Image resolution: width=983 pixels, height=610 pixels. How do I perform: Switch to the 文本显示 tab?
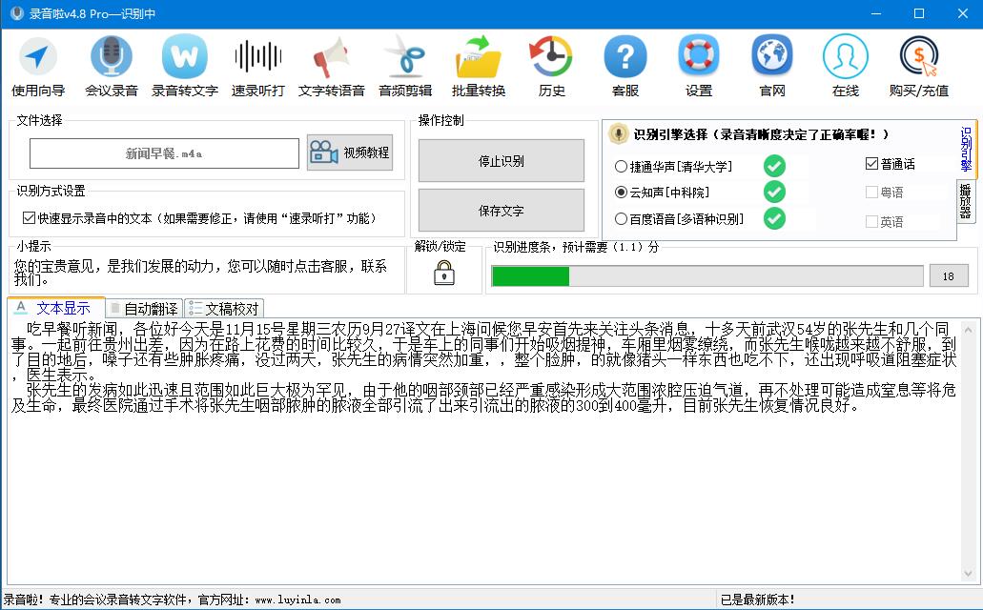[x=55, y=308]
